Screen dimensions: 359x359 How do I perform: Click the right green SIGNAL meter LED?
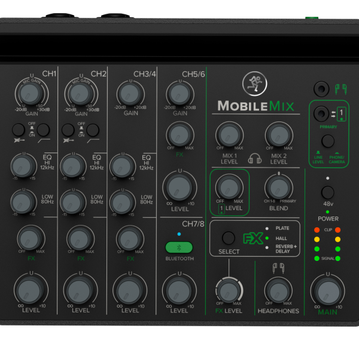(x=337, y=258)
